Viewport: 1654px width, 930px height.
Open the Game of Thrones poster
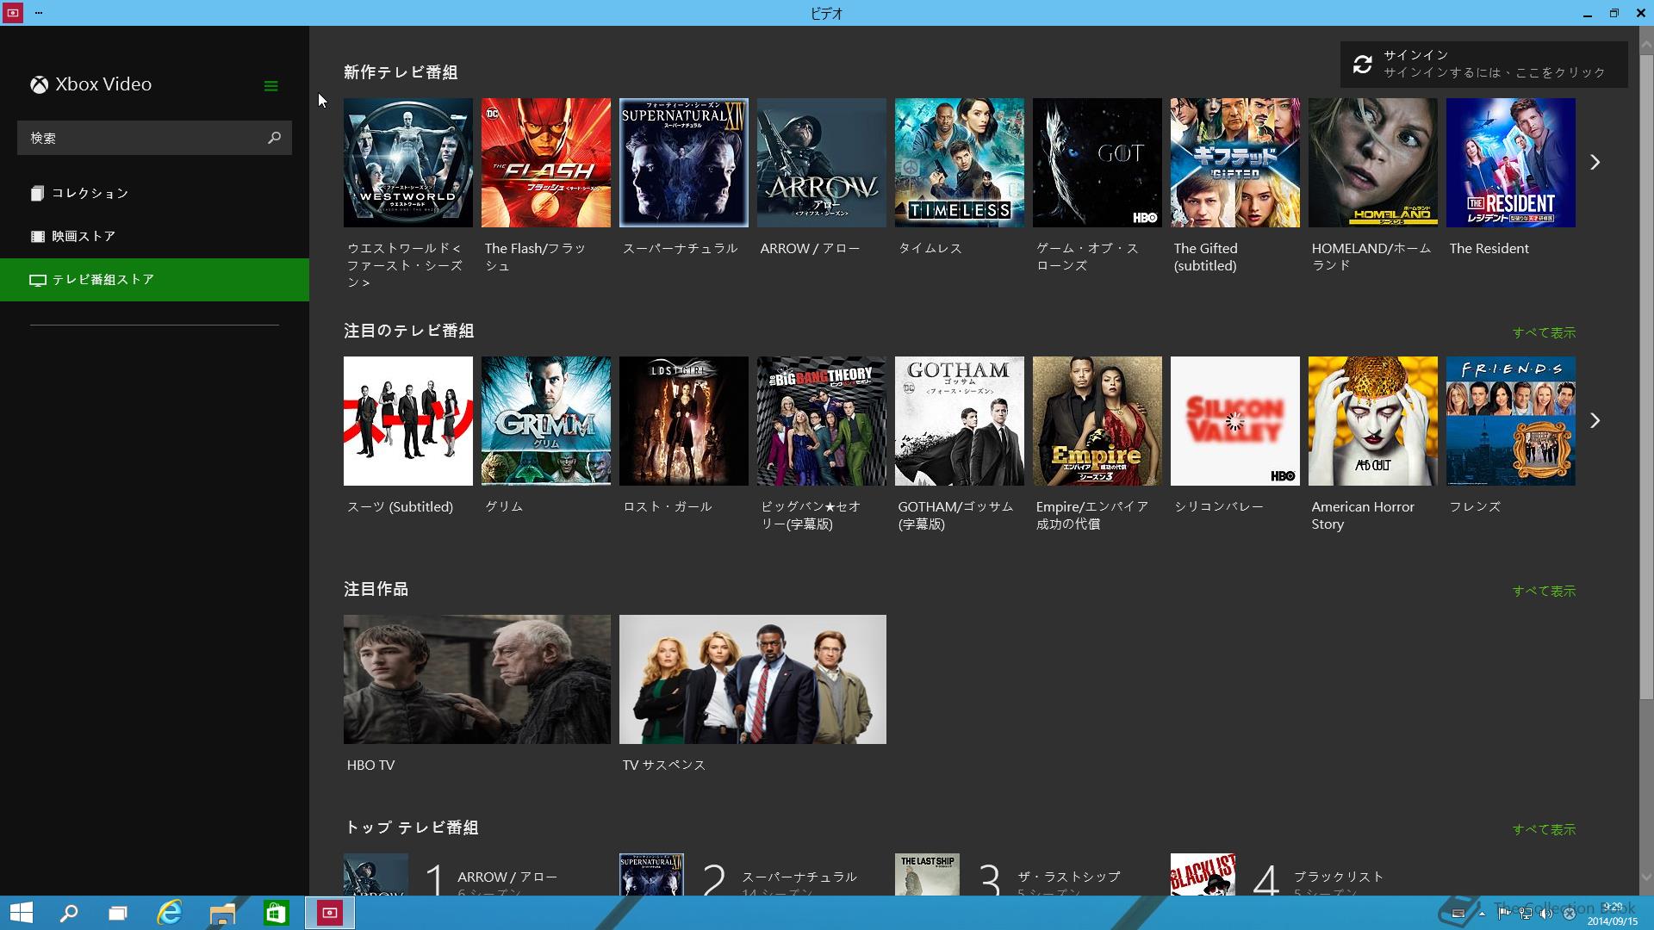(x=1097, y=163)
